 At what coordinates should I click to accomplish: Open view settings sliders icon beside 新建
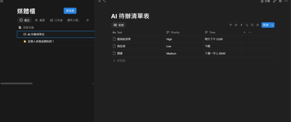(257, 25)
